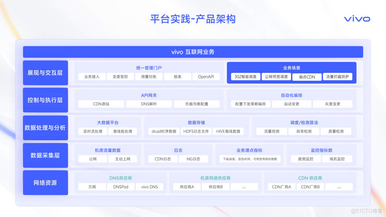Select the 灰度变更 item under 自动化编排
Image resolution: width=386 pixels, height=217 pixels.
pyautogui.click(x=333, y=104)
